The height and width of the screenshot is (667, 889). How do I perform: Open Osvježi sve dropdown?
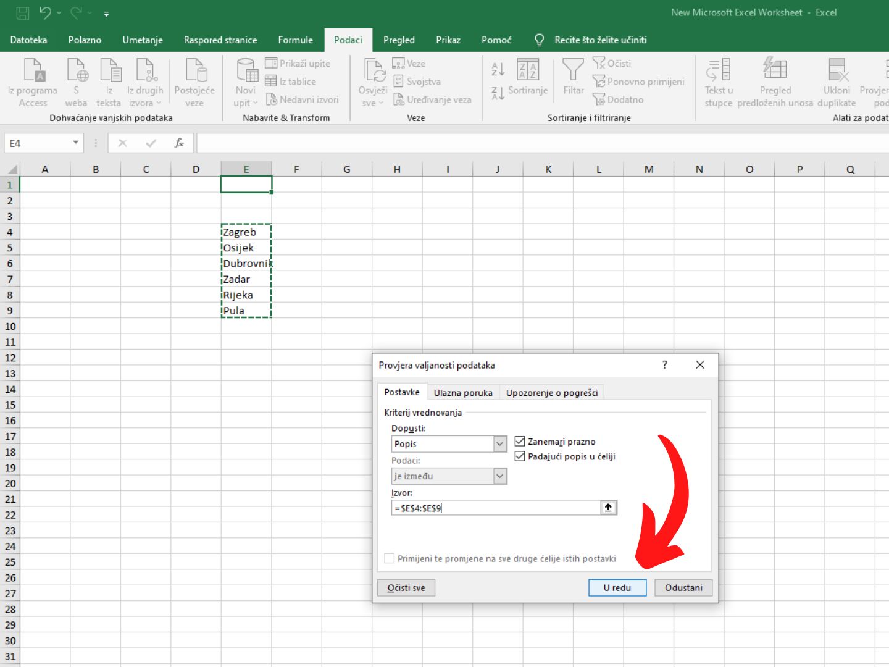point(373,82)
